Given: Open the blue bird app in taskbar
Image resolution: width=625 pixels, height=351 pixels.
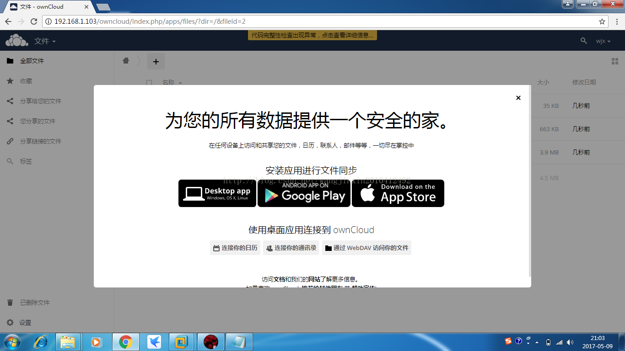Looking at the screenshot, I should click(x=154, y=341).
